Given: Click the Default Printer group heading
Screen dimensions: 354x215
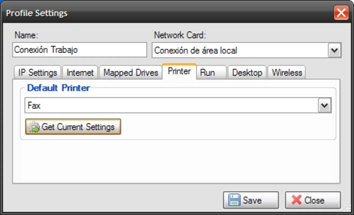Looking at the screenshot, I should pyautogui.click(x=59, y=88).
